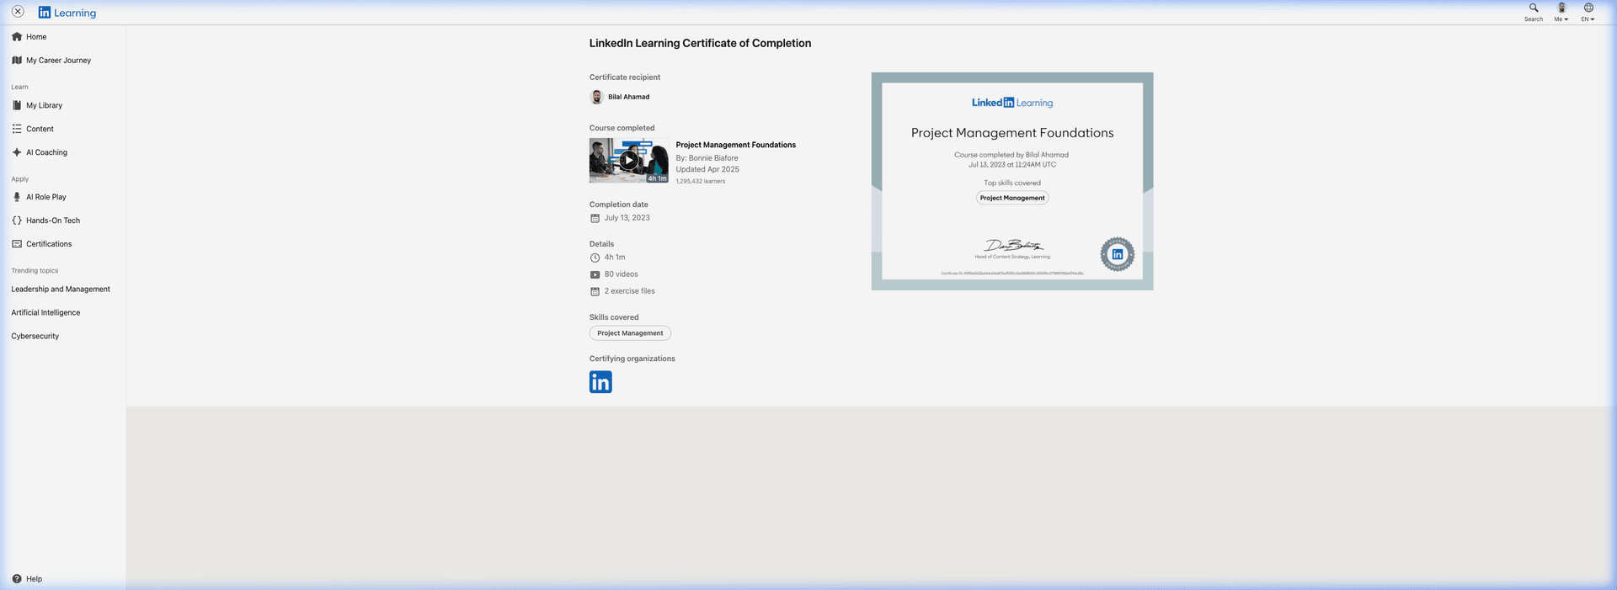Click Bilal Ahamad's profile picture
1617x590 pixels.
click(597, 97)
